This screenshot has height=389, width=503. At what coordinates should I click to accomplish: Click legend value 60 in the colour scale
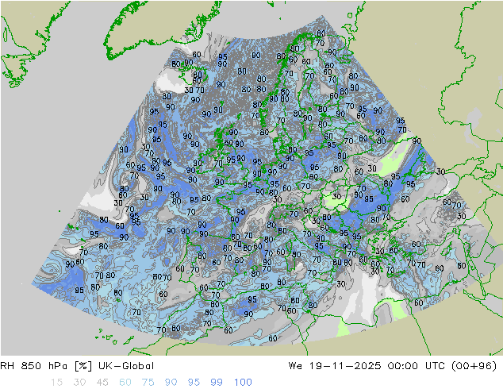point(125,383)
